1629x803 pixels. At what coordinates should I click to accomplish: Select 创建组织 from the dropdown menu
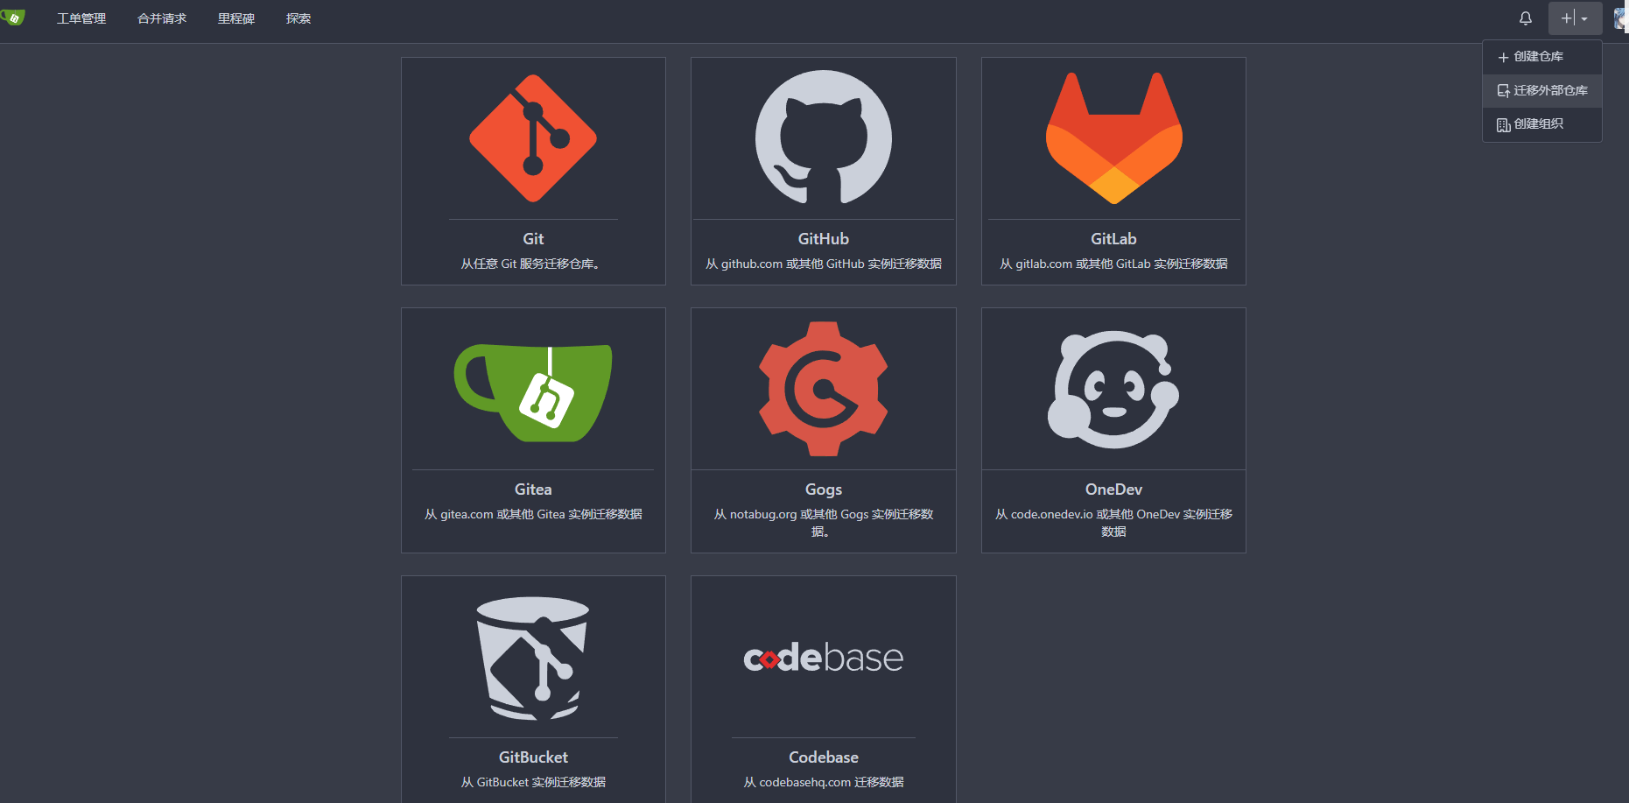(1538, 124)
